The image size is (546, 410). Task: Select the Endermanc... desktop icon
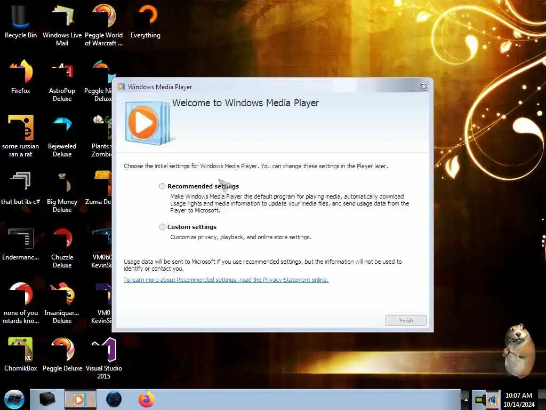pyautogui.click(x=21, y=243)
